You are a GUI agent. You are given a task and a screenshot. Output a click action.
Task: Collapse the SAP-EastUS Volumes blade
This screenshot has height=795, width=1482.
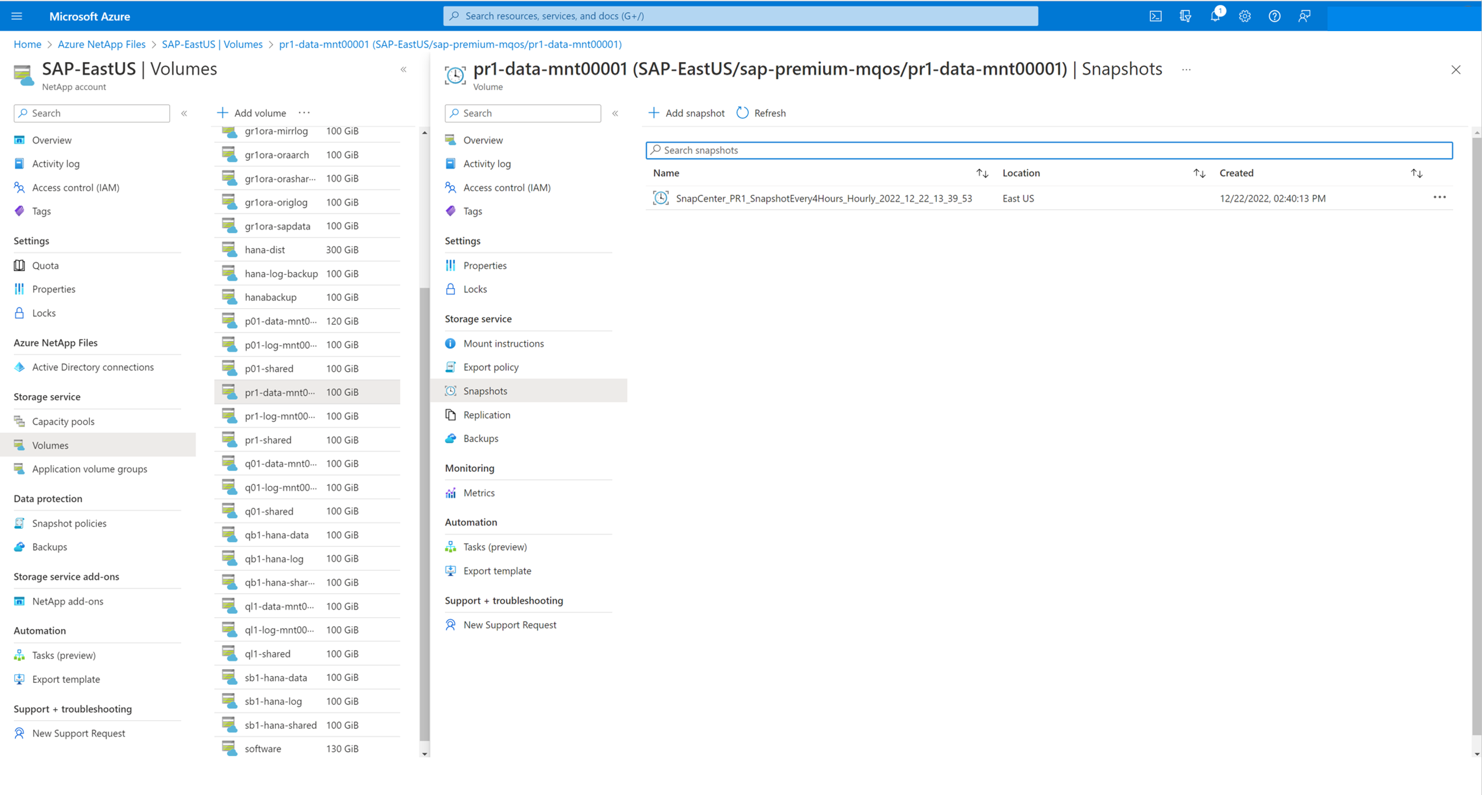403,70
